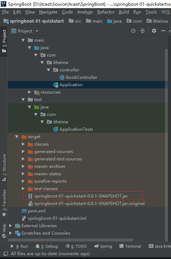Open the Spring tool window
Viewport: 171px width, 259px height.
pos(103,246)
